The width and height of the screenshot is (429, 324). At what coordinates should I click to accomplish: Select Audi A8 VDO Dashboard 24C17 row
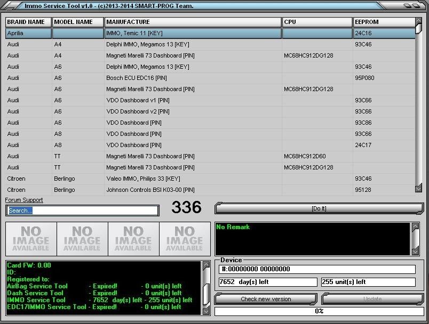click(x=210, y=145)
